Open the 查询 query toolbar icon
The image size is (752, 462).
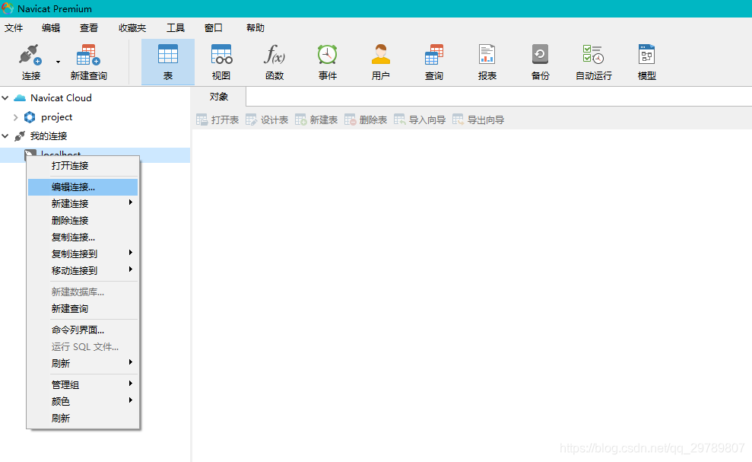pyautogui.click(x=434, y=54)
